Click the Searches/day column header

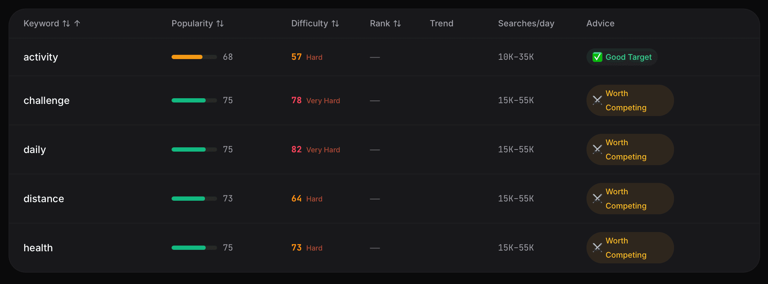coord(526,23)
